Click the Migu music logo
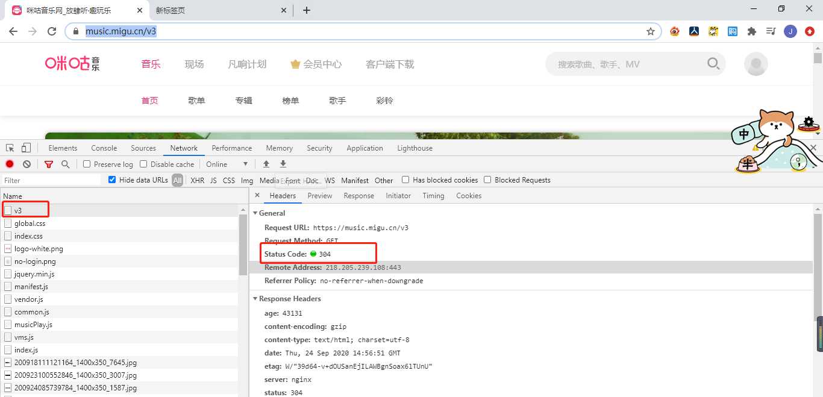This screenshot has height=397, width=823. [72, 63]
